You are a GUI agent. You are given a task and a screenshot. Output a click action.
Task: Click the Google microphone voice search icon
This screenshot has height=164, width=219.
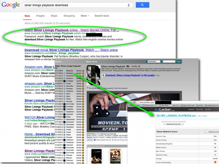tap(129, 5)
